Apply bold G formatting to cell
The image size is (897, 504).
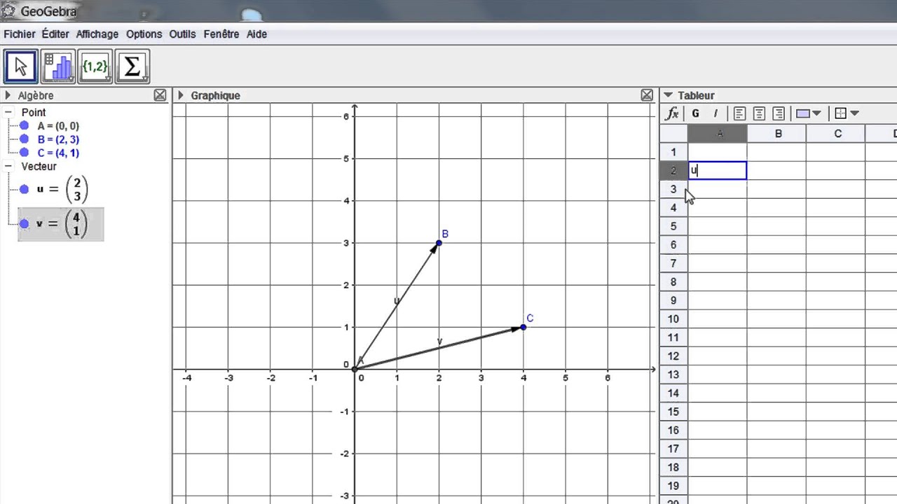pos(696,113)
